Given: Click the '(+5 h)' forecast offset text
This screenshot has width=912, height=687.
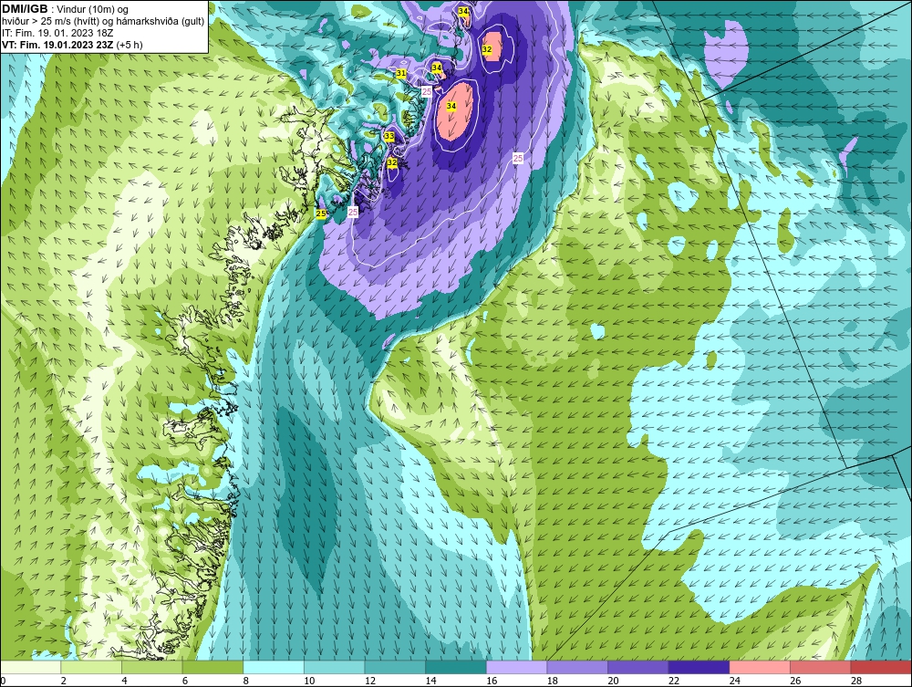Looking at the screenshot, I should pos(130,45).
